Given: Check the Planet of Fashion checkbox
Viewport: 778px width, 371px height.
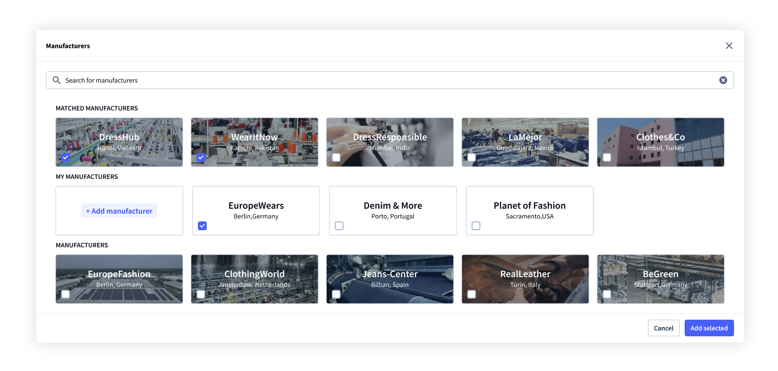Looking at the screenshot, I should [476, 226].
